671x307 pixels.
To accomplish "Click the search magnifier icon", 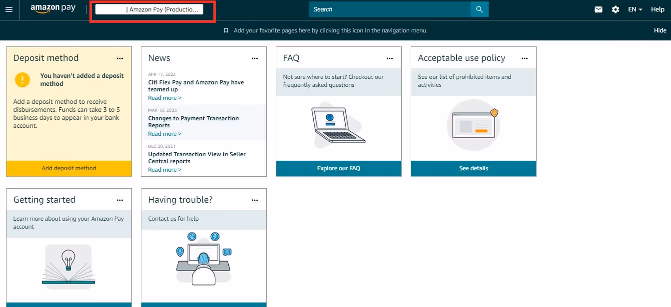I will tap(479, 9).
